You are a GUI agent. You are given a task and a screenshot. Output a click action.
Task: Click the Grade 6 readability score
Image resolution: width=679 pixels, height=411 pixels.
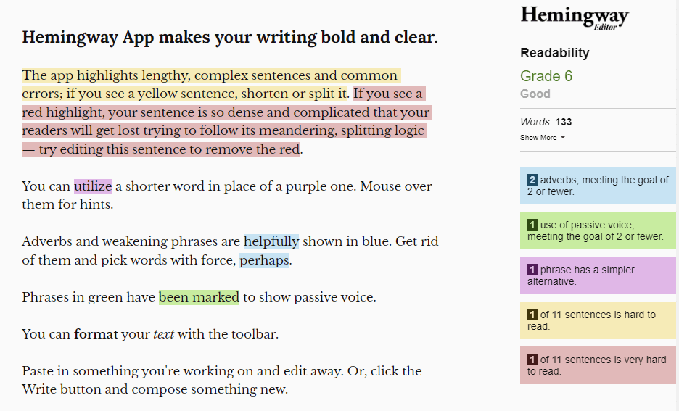540,76
